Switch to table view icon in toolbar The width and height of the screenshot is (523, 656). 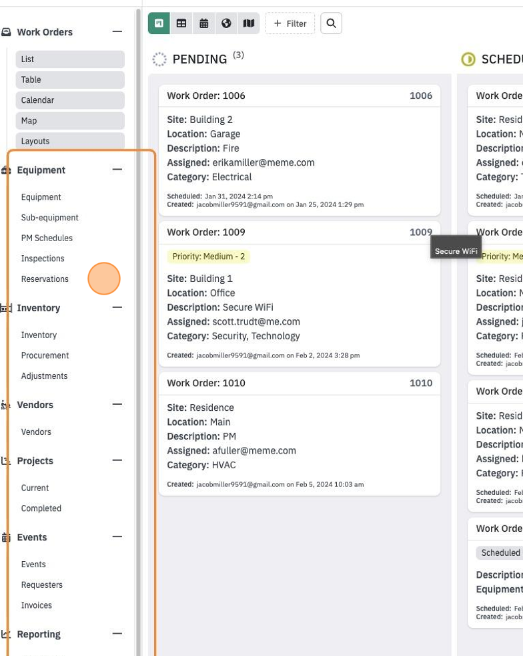[x=181, y=23]
